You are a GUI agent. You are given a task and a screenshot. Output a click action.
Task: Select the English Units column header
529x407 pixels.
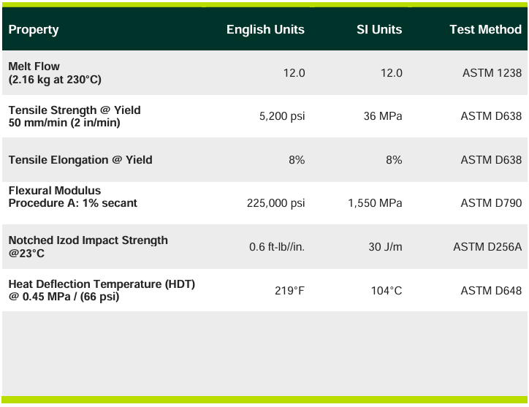[x=265, y=30]
